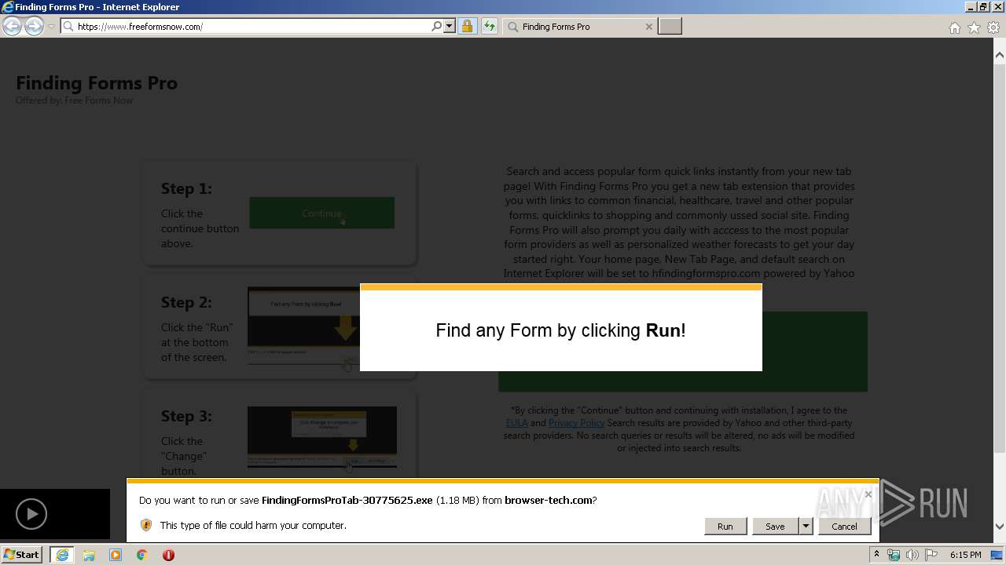The height and width of the screenshot is (565, 1006).
Task: Click the 'Offered by: Free Forms Now' text
Action: click(74, 100)
